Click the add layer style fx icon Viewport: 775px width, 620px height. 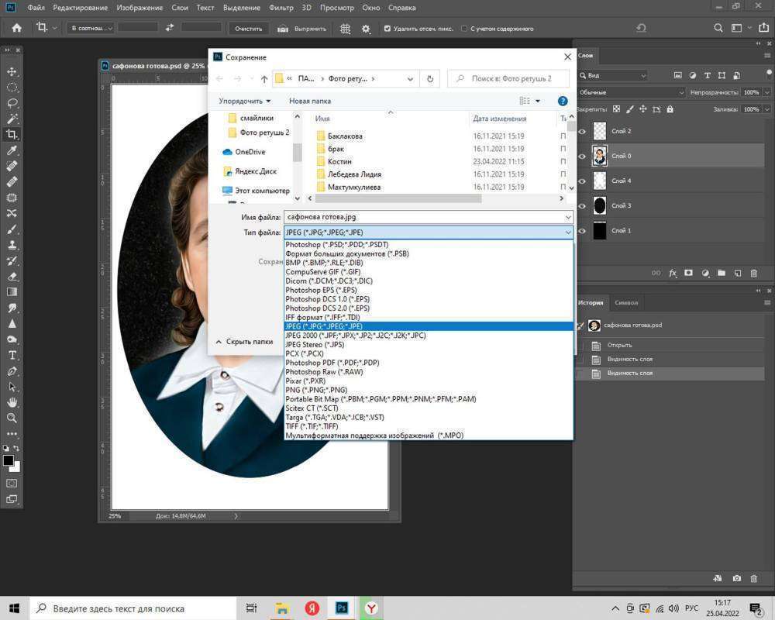[x=673, y=274]
